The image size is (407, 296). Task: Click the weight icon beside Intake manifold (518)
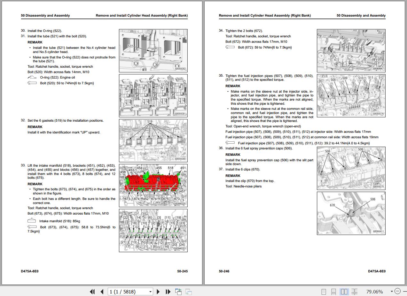coord(32,221)
